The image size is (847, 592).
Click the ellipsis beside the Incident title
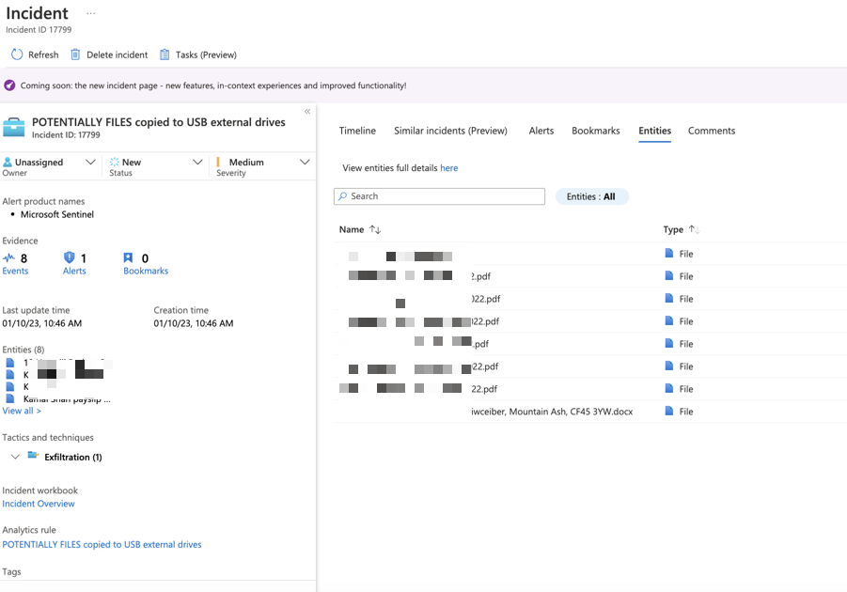90,14
